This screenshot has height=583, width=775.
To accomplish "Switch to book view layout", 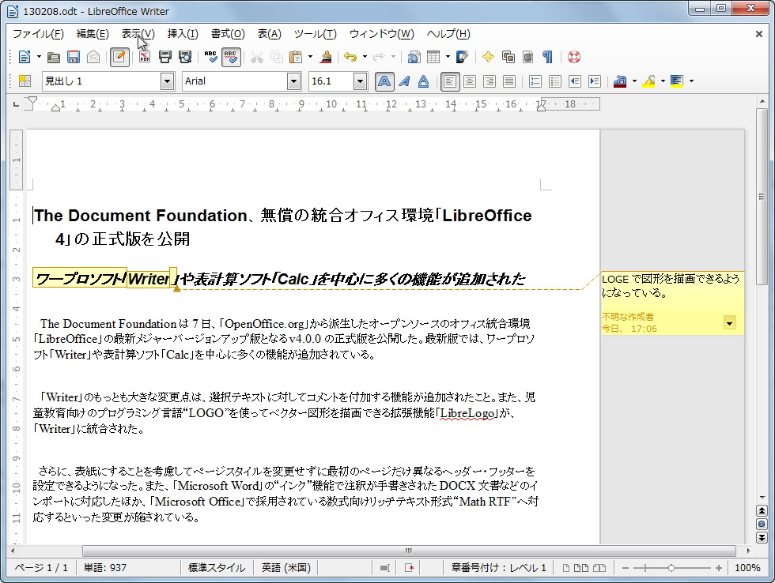I will [x=599, y=568].
